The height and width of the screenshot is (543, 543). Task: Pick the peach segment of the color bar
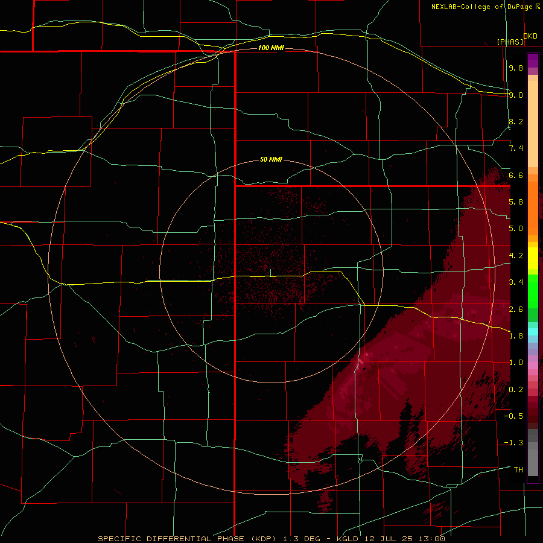(x=533, y=123)
